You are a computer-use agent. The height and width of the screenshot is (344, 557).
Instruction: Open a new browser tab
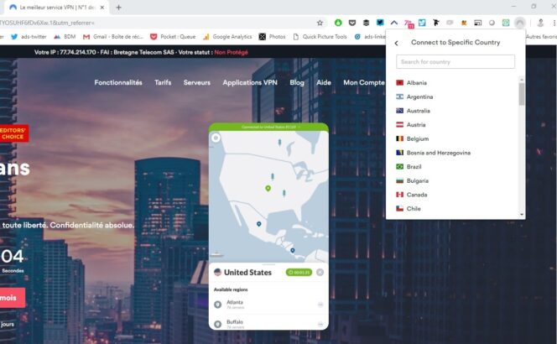pyautogui.click(x=118, y=7)
